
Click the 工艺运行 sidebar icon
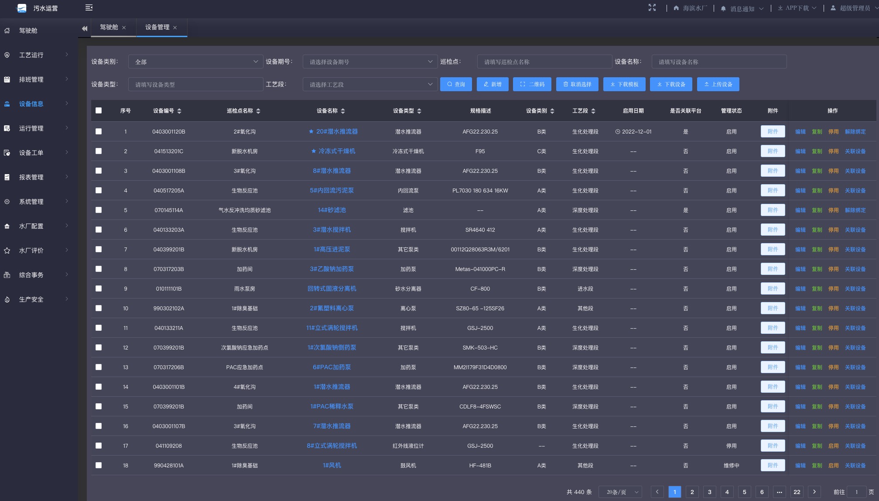coord(7,55)
